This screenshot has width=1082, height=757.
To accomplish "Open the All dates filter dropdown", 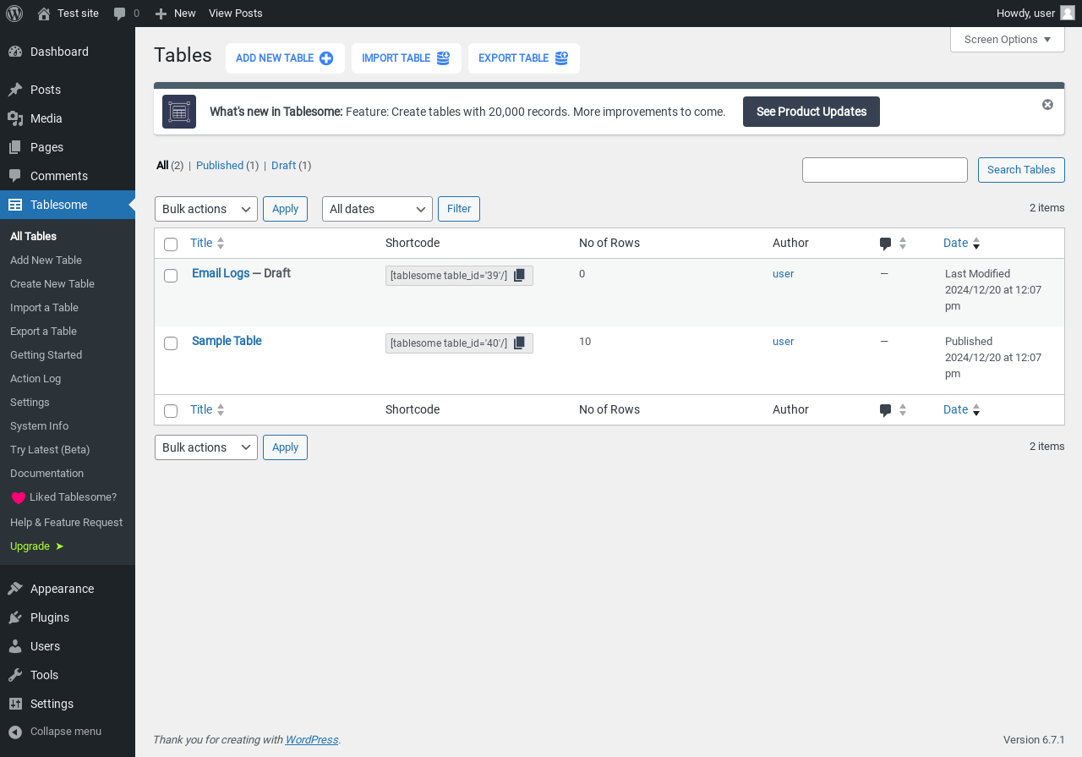I will point(377,209).
